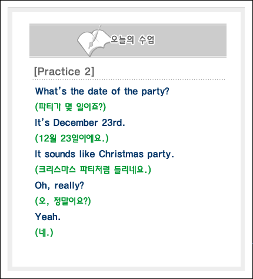
Task: Click the translation 12월 23일이에요.
Action: (x=72, y=138)
